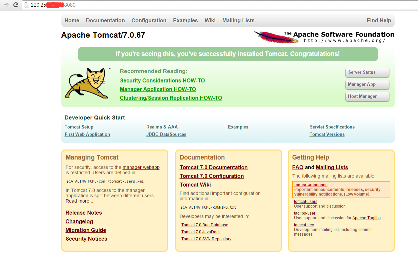Click the Getting Help heading
This screenshot has height=261, width=418.
coord(311,157)
